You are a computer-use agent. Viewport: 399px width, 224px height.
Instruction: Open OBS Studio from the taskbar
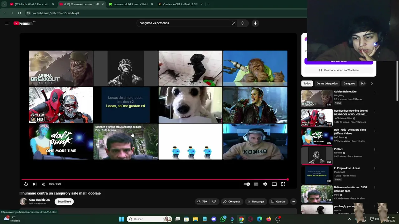click(x=278, y=219)
